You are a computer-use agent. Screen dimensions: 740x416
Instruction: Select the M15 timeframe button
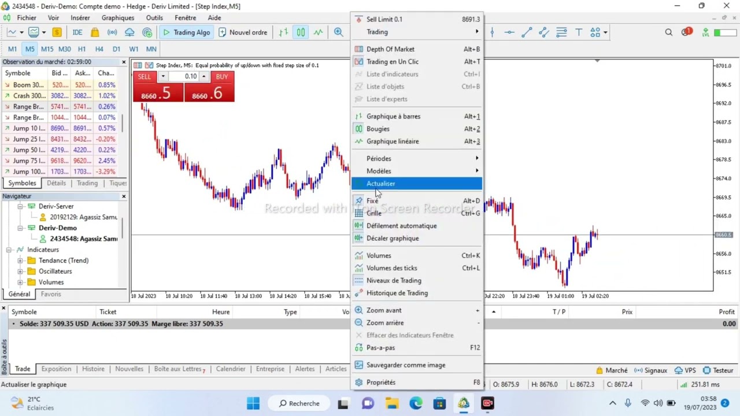tap(47, 49)
